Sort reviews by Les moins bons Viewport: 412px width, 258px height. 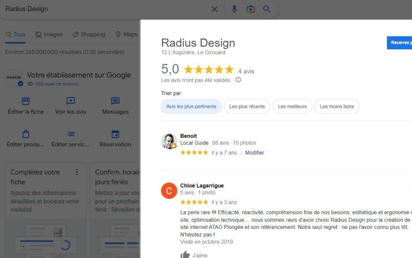[337, 106]
